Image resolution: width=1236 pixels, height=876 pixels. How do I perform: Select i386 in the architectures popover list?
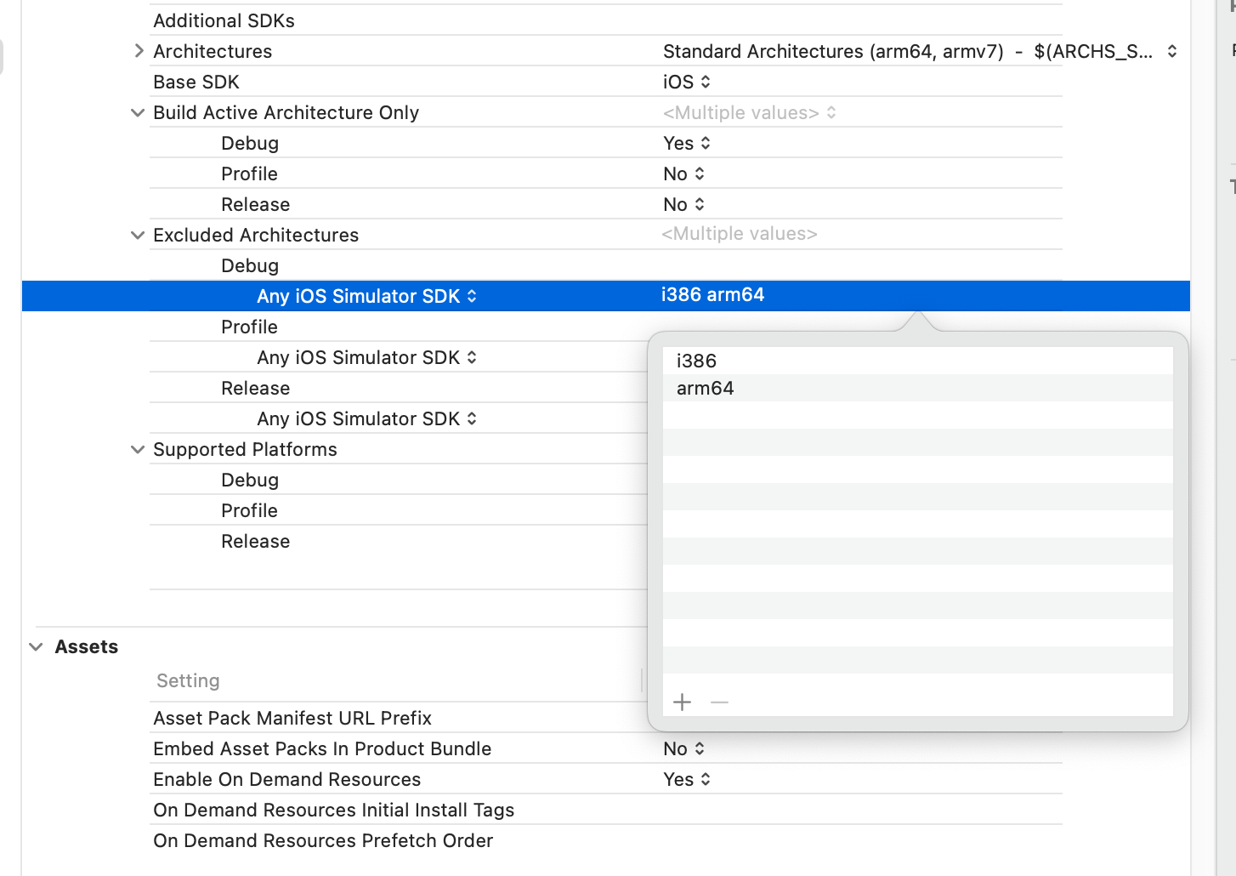(x=696, y=361)
